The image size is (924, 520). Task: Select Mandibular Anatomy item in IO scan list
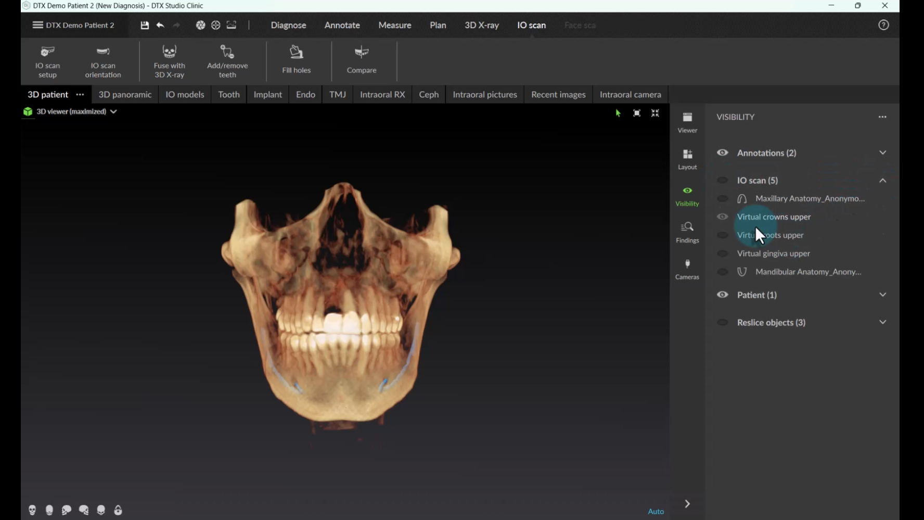[807, 272]
